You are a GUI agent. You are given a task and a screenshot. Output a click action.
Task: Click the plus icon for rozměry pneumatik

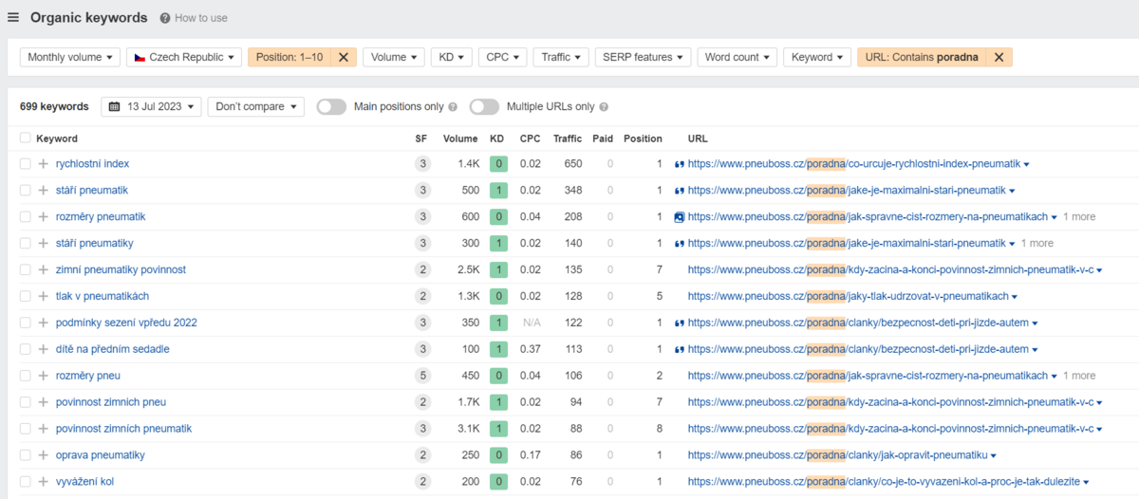pos(43,217)
